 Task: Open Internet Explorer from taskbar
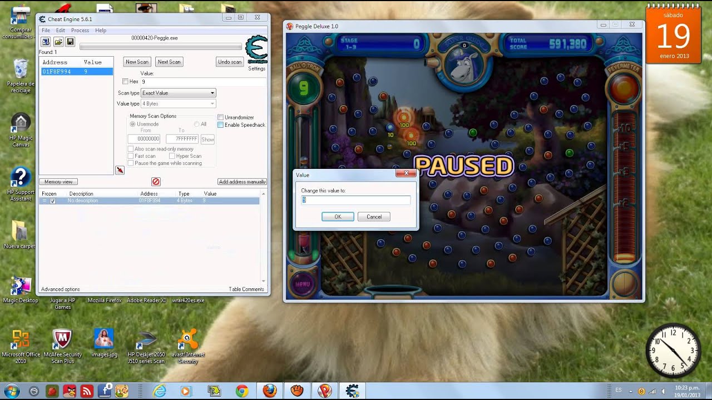160,391
